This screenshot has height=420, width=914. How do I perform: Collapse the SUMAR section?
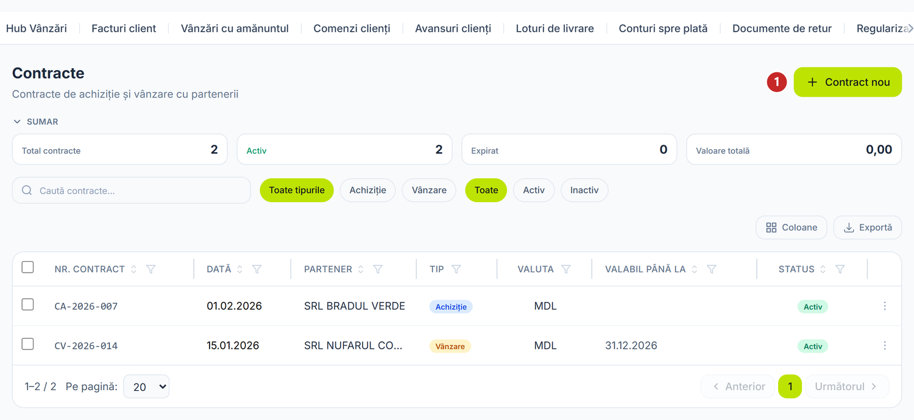[36, 122]
